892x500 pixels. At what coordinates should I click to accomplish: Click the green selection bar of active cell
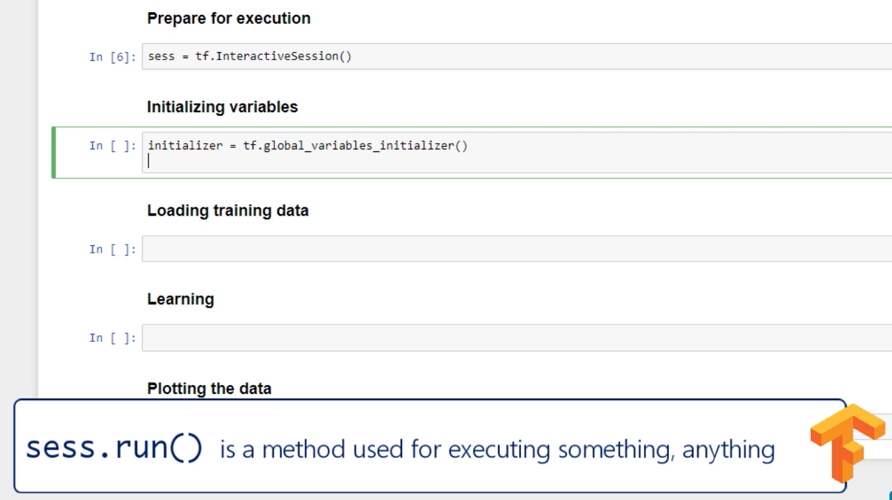[x=54, y=152]
